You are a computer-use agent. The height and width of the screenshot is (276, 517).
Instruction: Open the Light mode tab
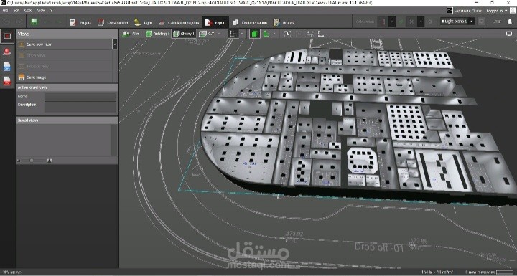coord(143,23)
